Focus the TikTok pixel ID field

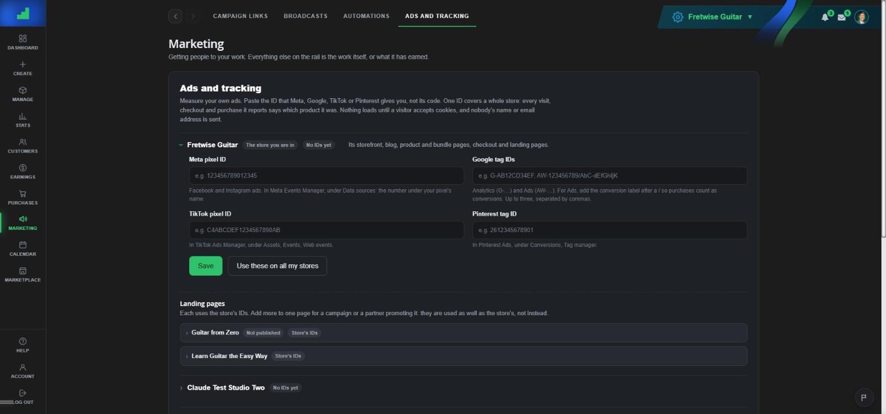point(327,230)
